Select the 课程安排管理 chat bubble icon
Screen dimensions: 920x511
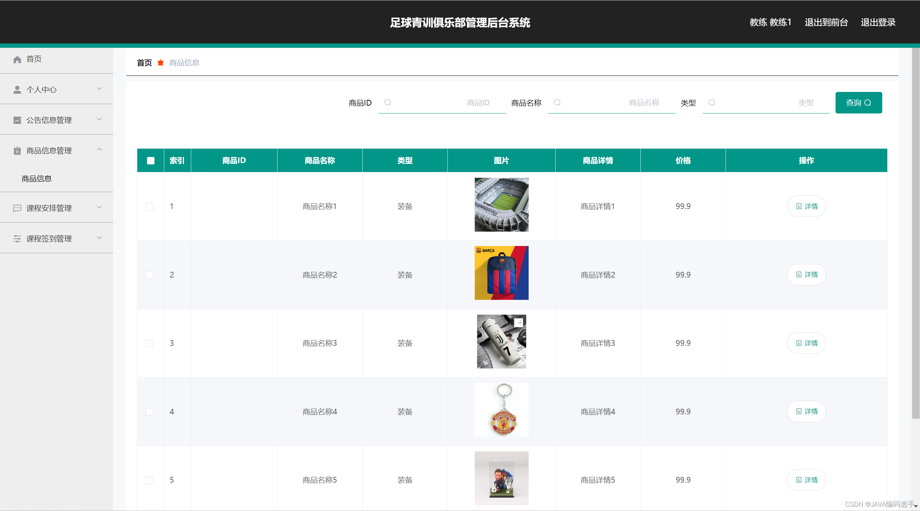click(x=17, y=208)
